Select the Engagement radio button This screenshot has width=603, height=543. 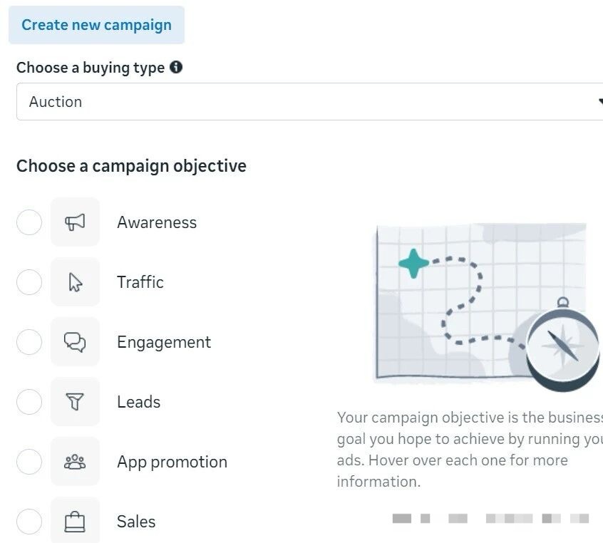point(29,342)
